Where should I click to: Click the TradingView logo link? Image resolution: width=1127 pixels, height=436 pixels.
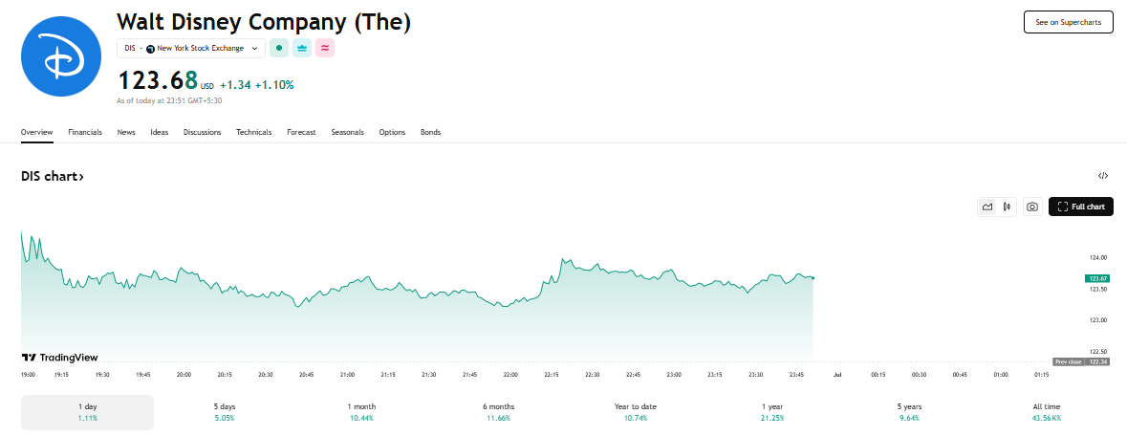(x=59, y=358)
